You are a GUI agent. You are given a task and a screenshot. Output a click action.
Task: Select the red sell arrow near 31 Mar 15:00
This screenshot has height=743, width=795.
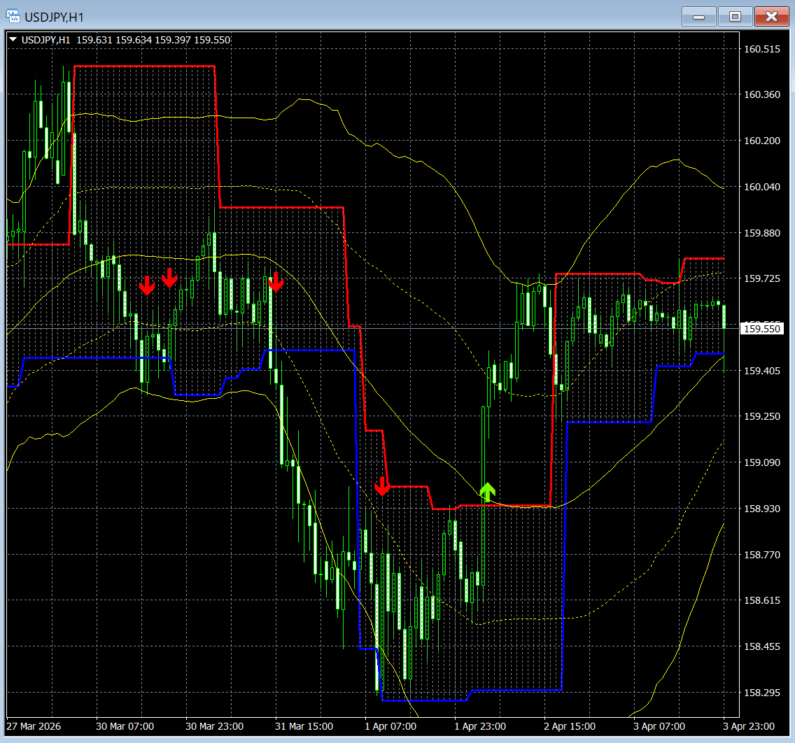276,282
